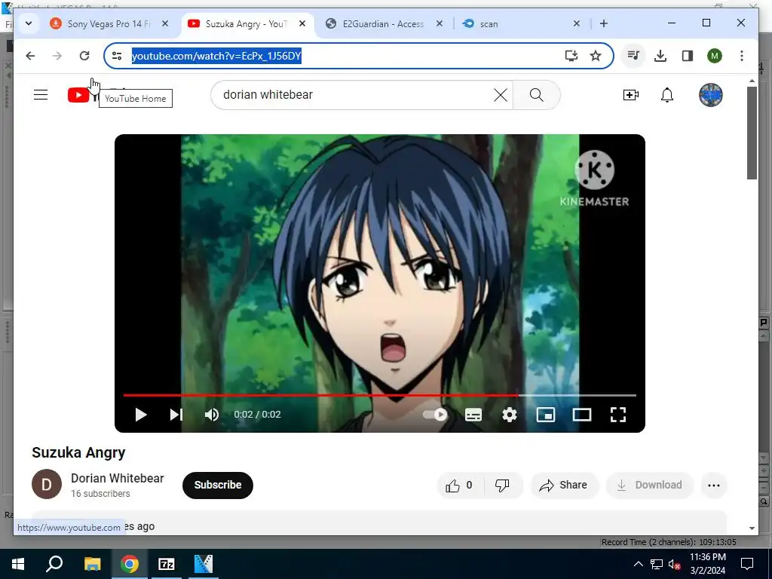Open Windows taskbar search
772x579 pixels.
point(54,564)
